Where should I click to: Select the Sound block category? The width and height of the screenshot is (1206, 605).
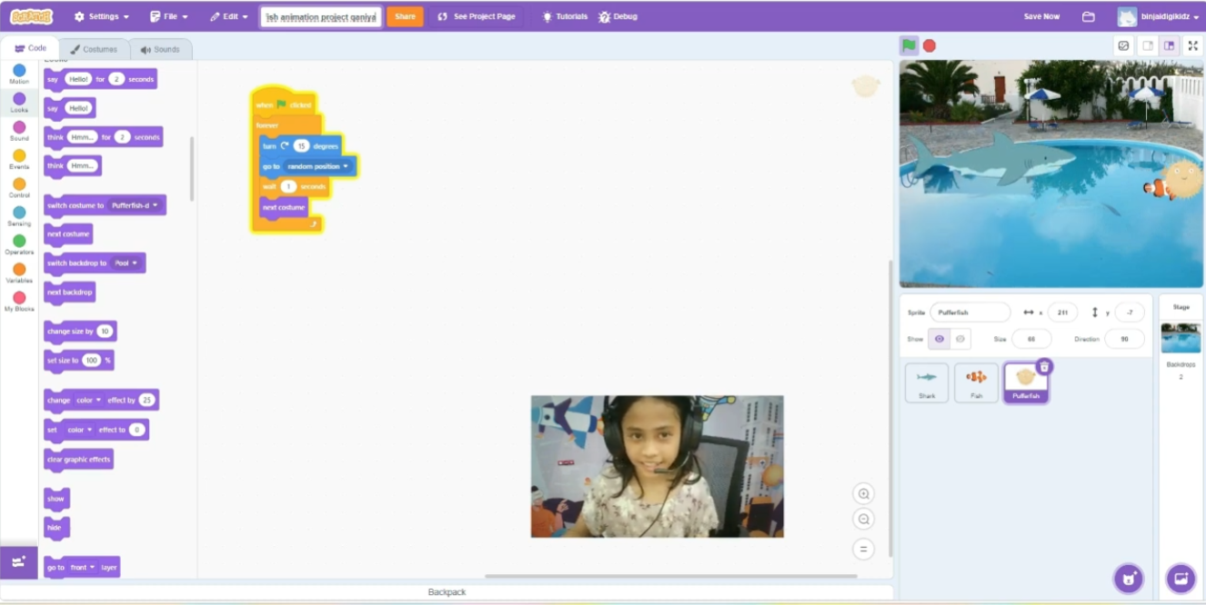tap(19, 132)
